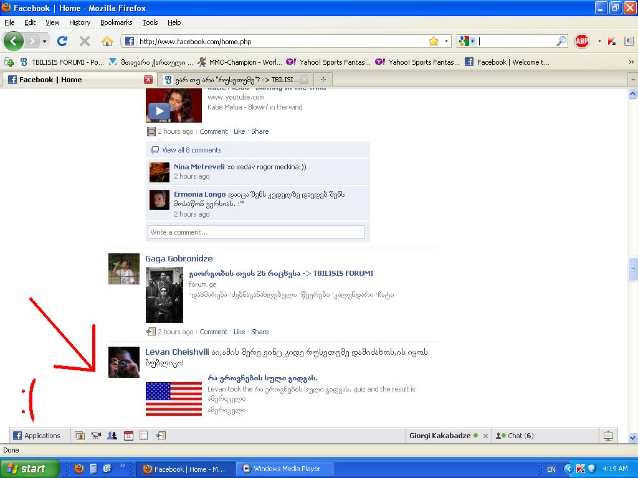Open the Windows Start menu
The height and width of the screenshot is (478, 638).
(30, 469)
